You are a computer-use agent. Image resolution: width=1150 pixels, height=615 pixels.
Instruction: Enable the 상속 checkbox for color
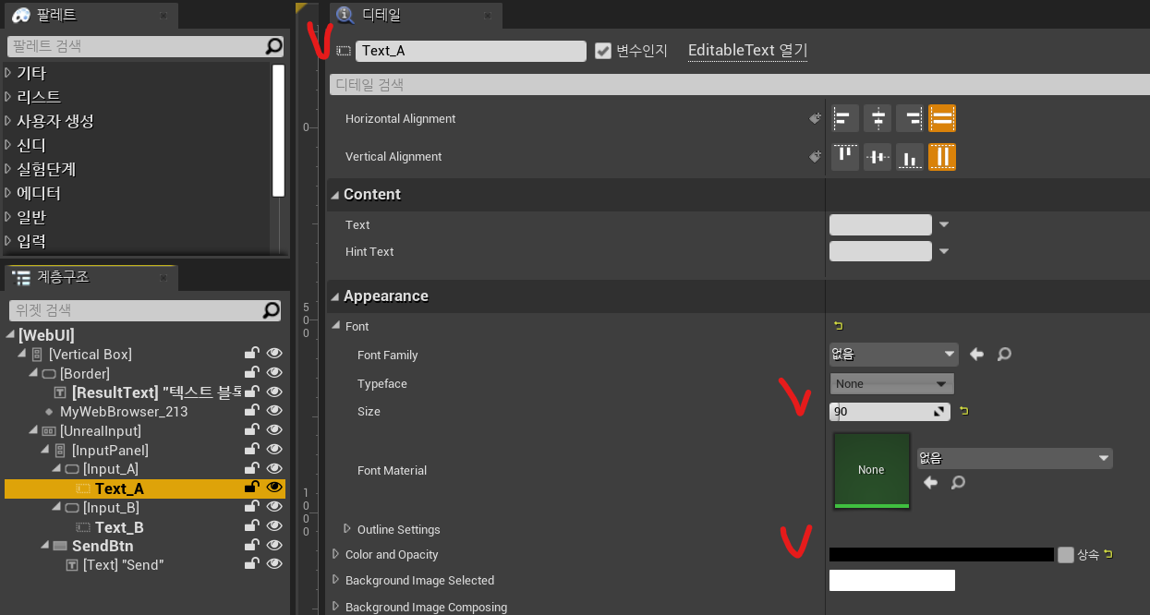click(x=1066, y=555)
